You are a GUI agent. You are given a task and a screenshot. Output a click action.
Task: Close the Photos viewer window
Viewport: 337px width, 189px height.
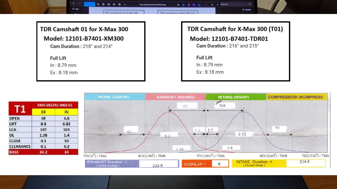pos(217,4)
